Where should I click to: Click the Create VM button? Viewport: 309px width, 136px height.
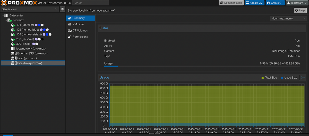tap(254, 3)
